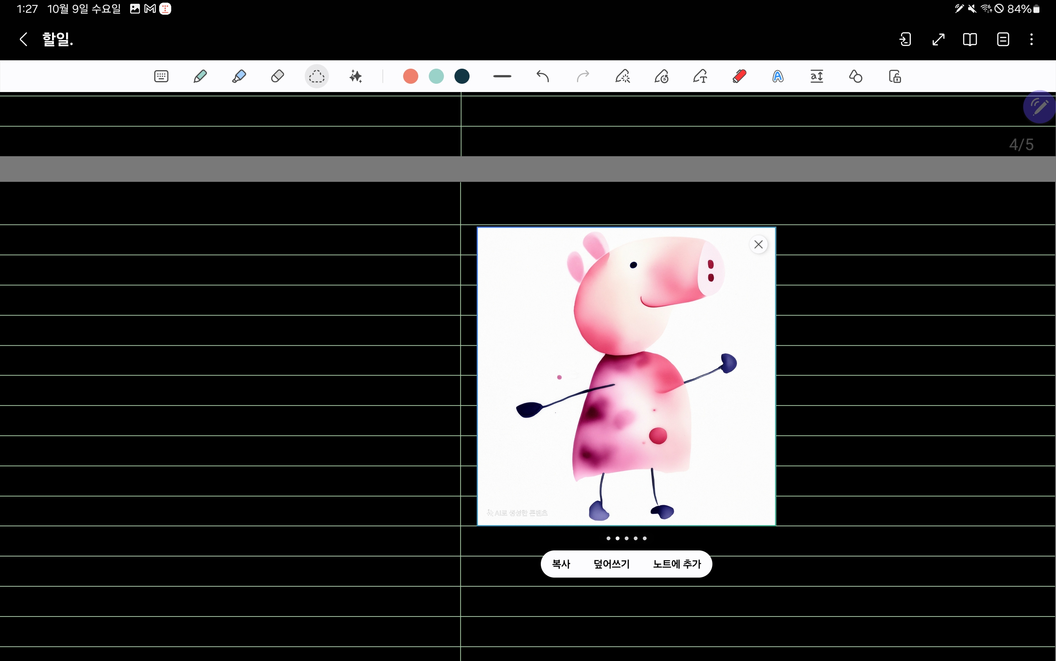Undo the last action

[x=543, y=77]
